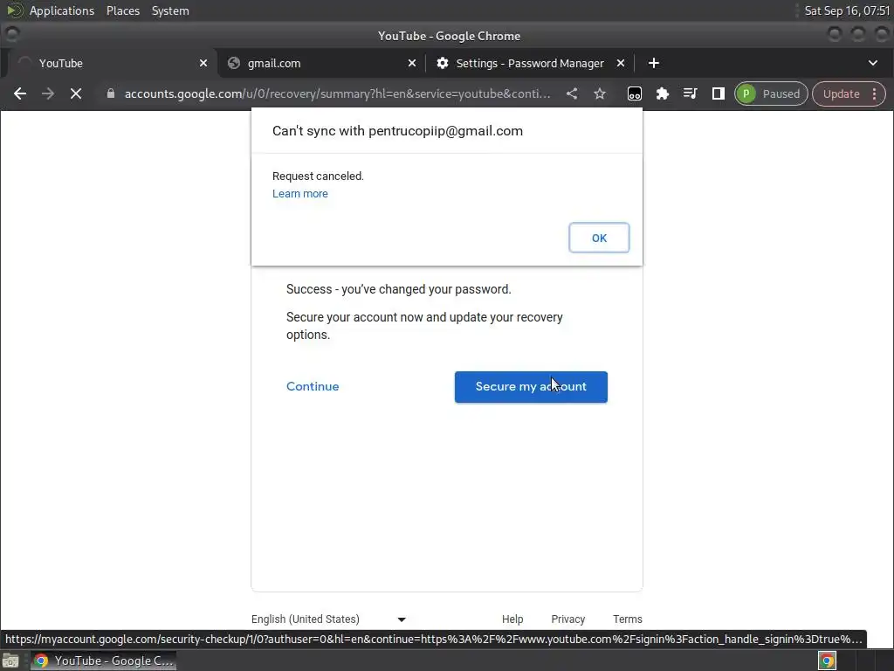Click the YouTube - Google Chrome taskbar item

click(103, 661)
